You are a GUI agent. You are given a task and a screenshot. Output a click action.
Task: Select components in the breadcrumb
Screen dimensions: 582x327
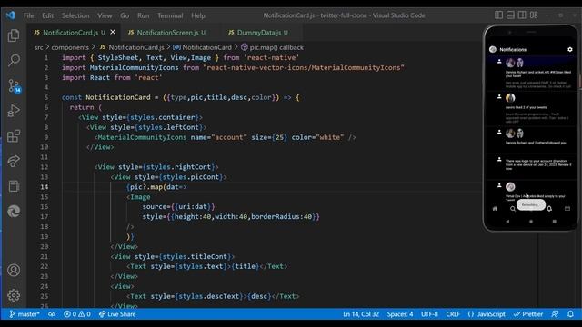coord(70,47)
